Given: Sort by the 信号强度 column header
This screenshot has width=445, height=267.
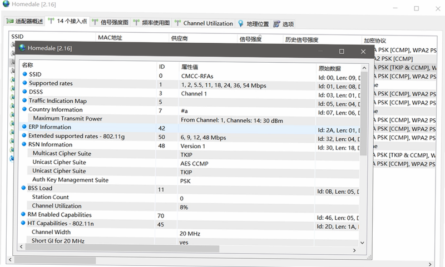Looking at the screenshot, I should tap(260, 39).
